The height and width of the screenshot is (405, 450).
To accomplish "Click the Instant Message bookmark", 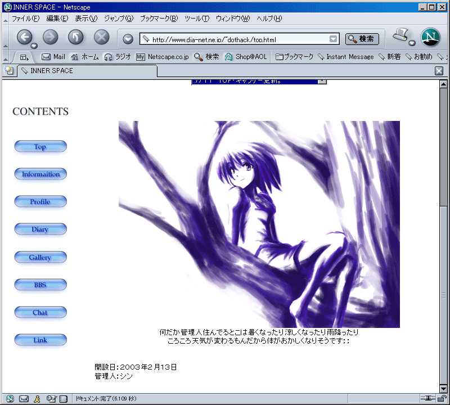I will click(346, 57).
